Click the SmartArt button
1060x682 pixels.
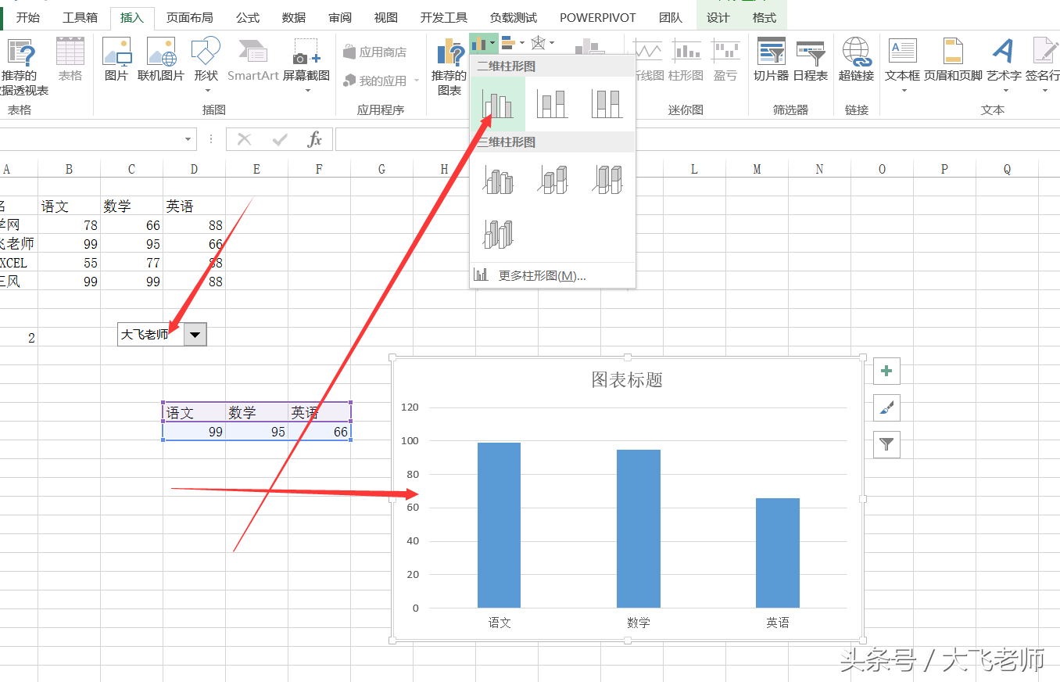(253, 59)
